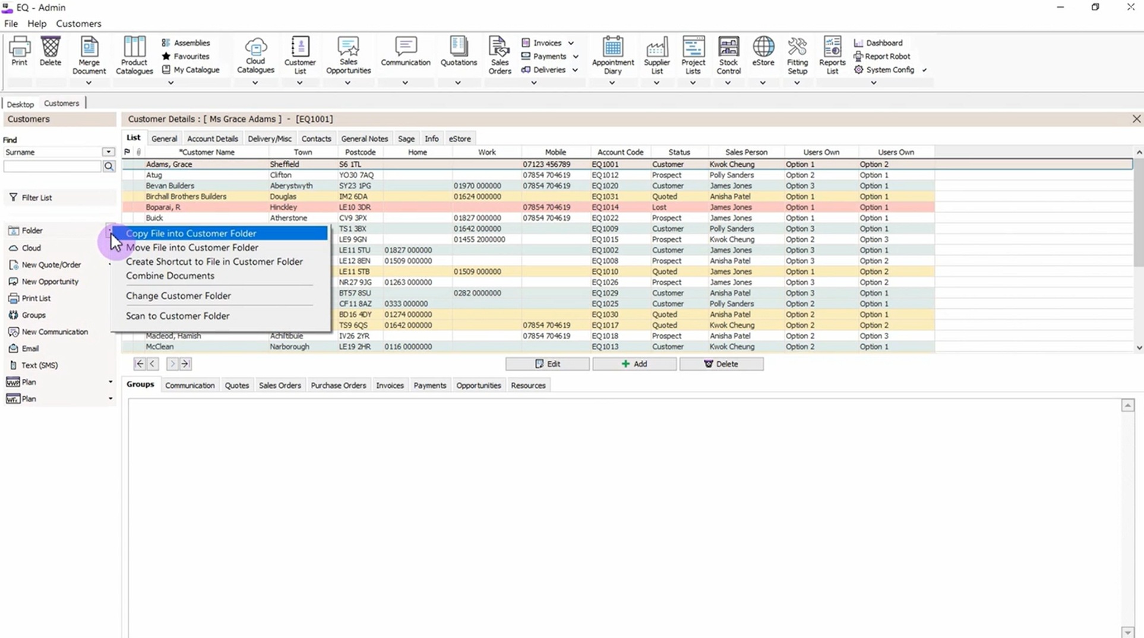Open Sales Orders
1144x638 pixels.
(500, 55)
